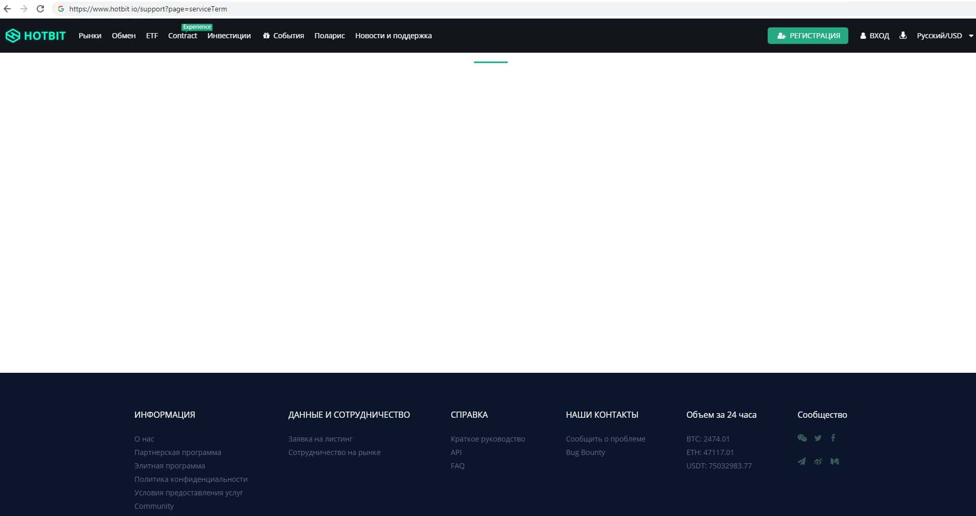Open the Рынки menu item
Viewport: 976px width, 516px height.
90,36
